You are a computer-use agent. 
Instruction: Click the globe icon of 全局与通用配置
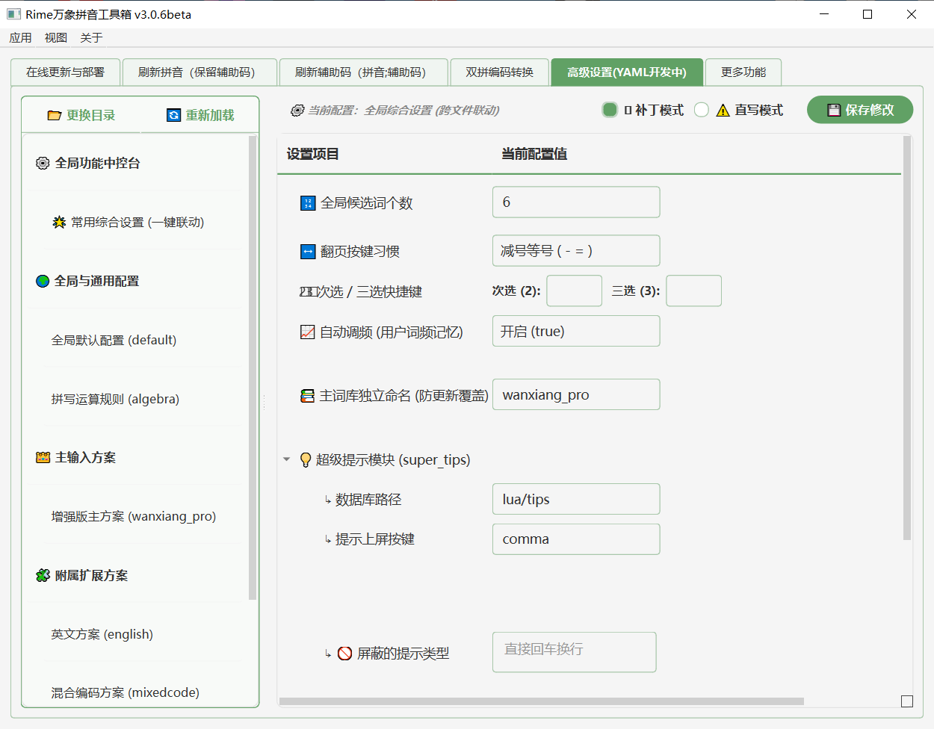pyautogui.click(x=43, y=281)
